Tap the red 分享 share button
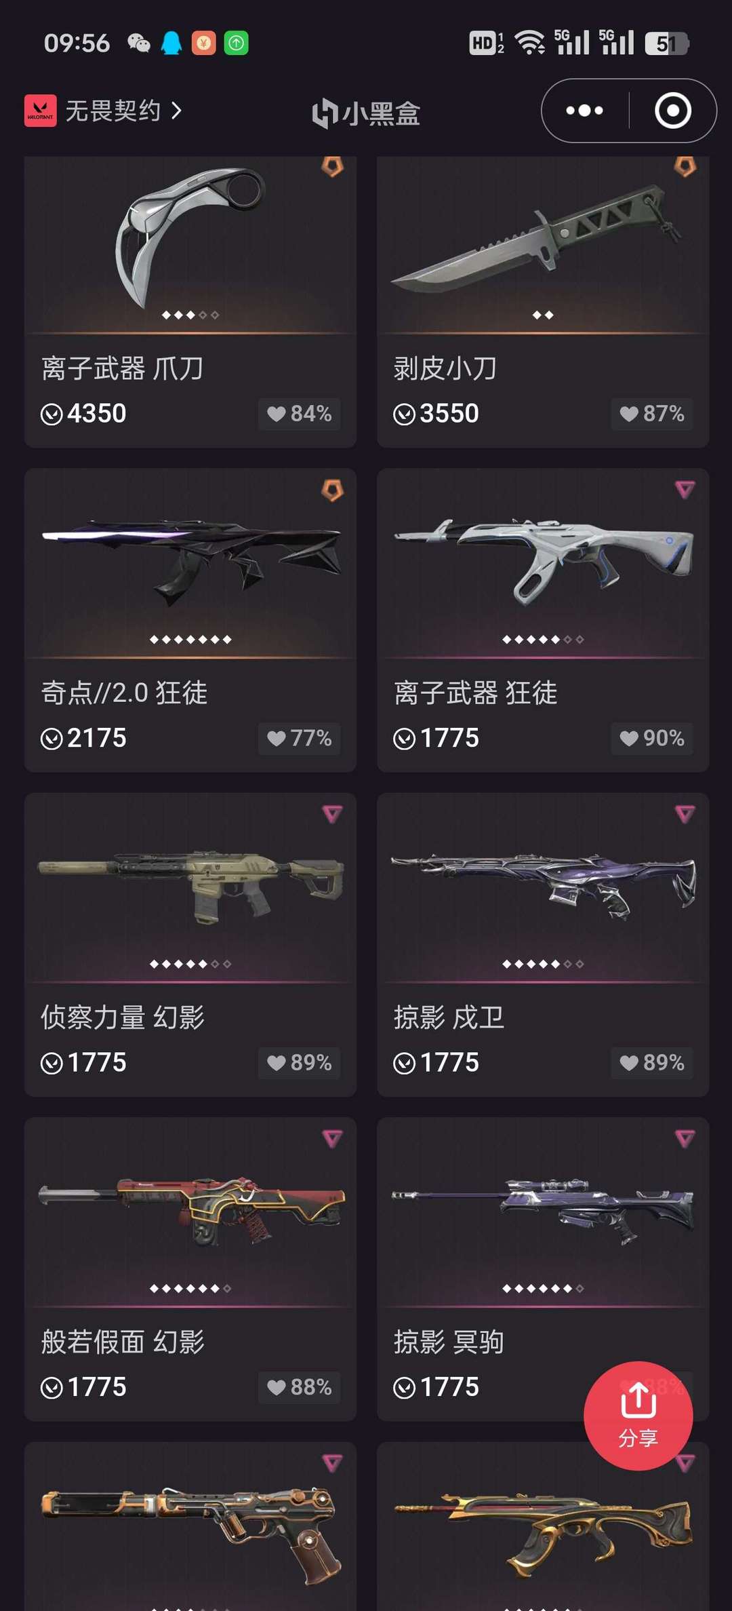 tap(638, 1416)
